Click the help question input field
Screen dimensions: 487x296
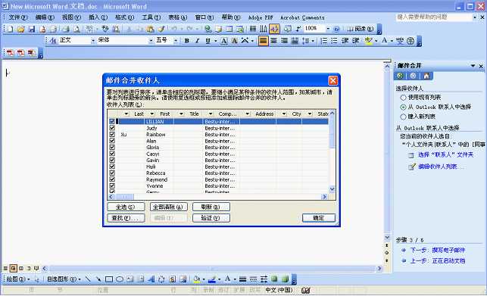point(434,17)
